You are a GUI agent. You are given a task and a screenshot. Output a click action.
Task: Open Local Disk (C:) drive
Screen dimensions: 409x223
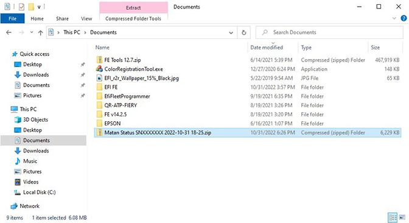[39, 193]
